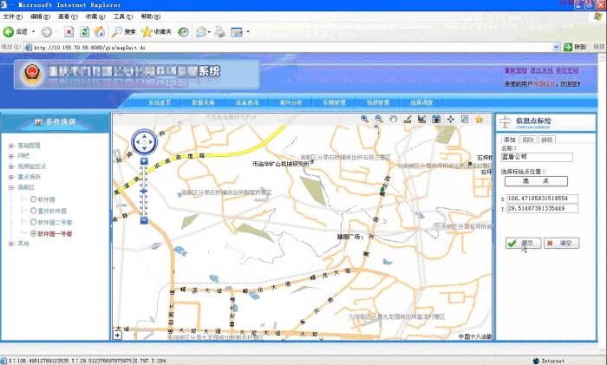Click the 清空 button with red X
Image resolution: width=607 pixels, height=365 pixels.
click(x=561, y=244)
